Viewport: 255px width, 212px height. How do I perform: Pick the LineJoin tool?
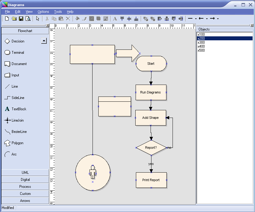coord(14,120)
